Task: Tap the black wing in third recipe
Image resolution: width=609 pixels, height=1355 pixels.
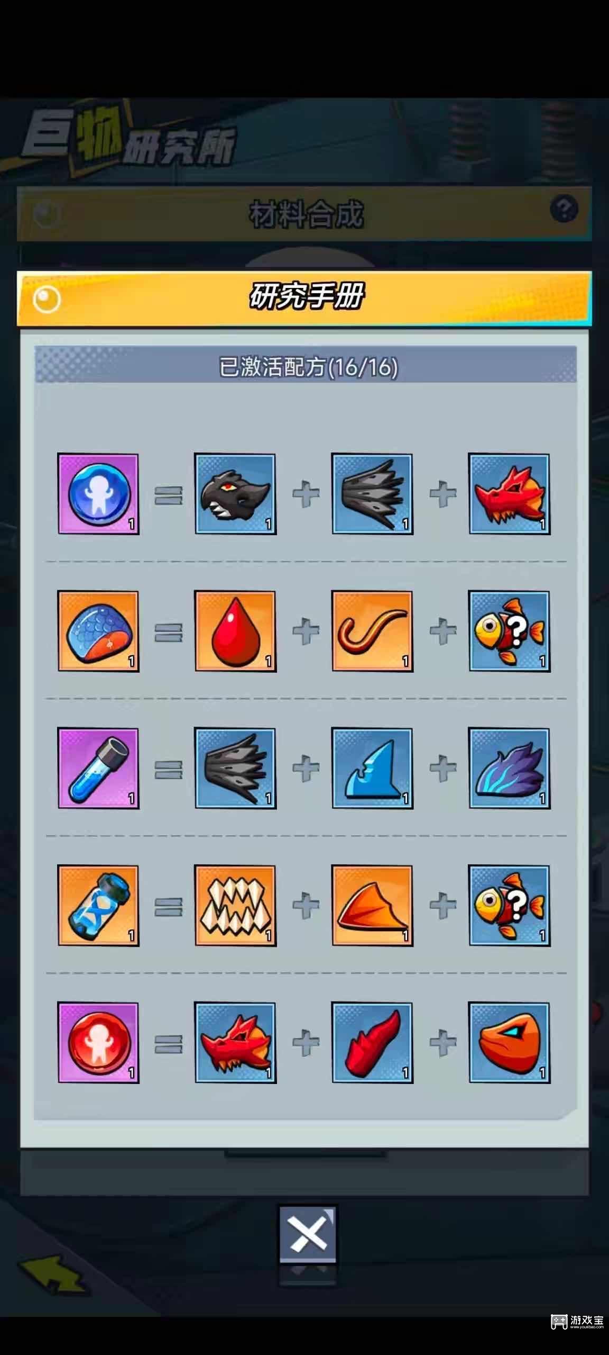Action: point(235,768)
